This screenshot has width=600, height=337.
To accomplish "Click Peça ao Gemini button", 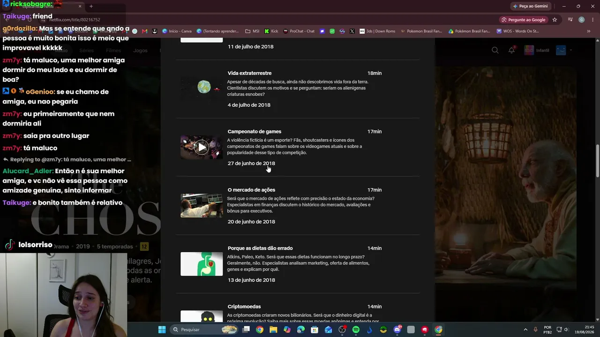I will point(530,6).
